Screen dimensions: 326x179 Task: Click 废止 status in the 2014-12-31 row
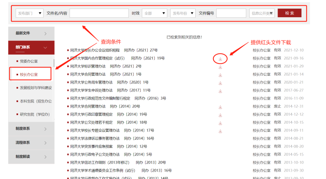pos(277,106)
